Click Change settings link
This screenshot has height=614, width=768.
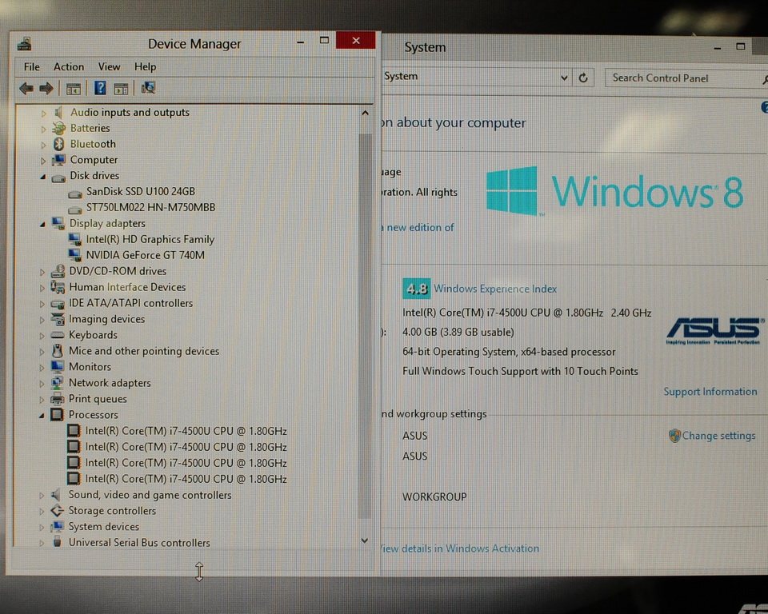(x=718, y=435)
